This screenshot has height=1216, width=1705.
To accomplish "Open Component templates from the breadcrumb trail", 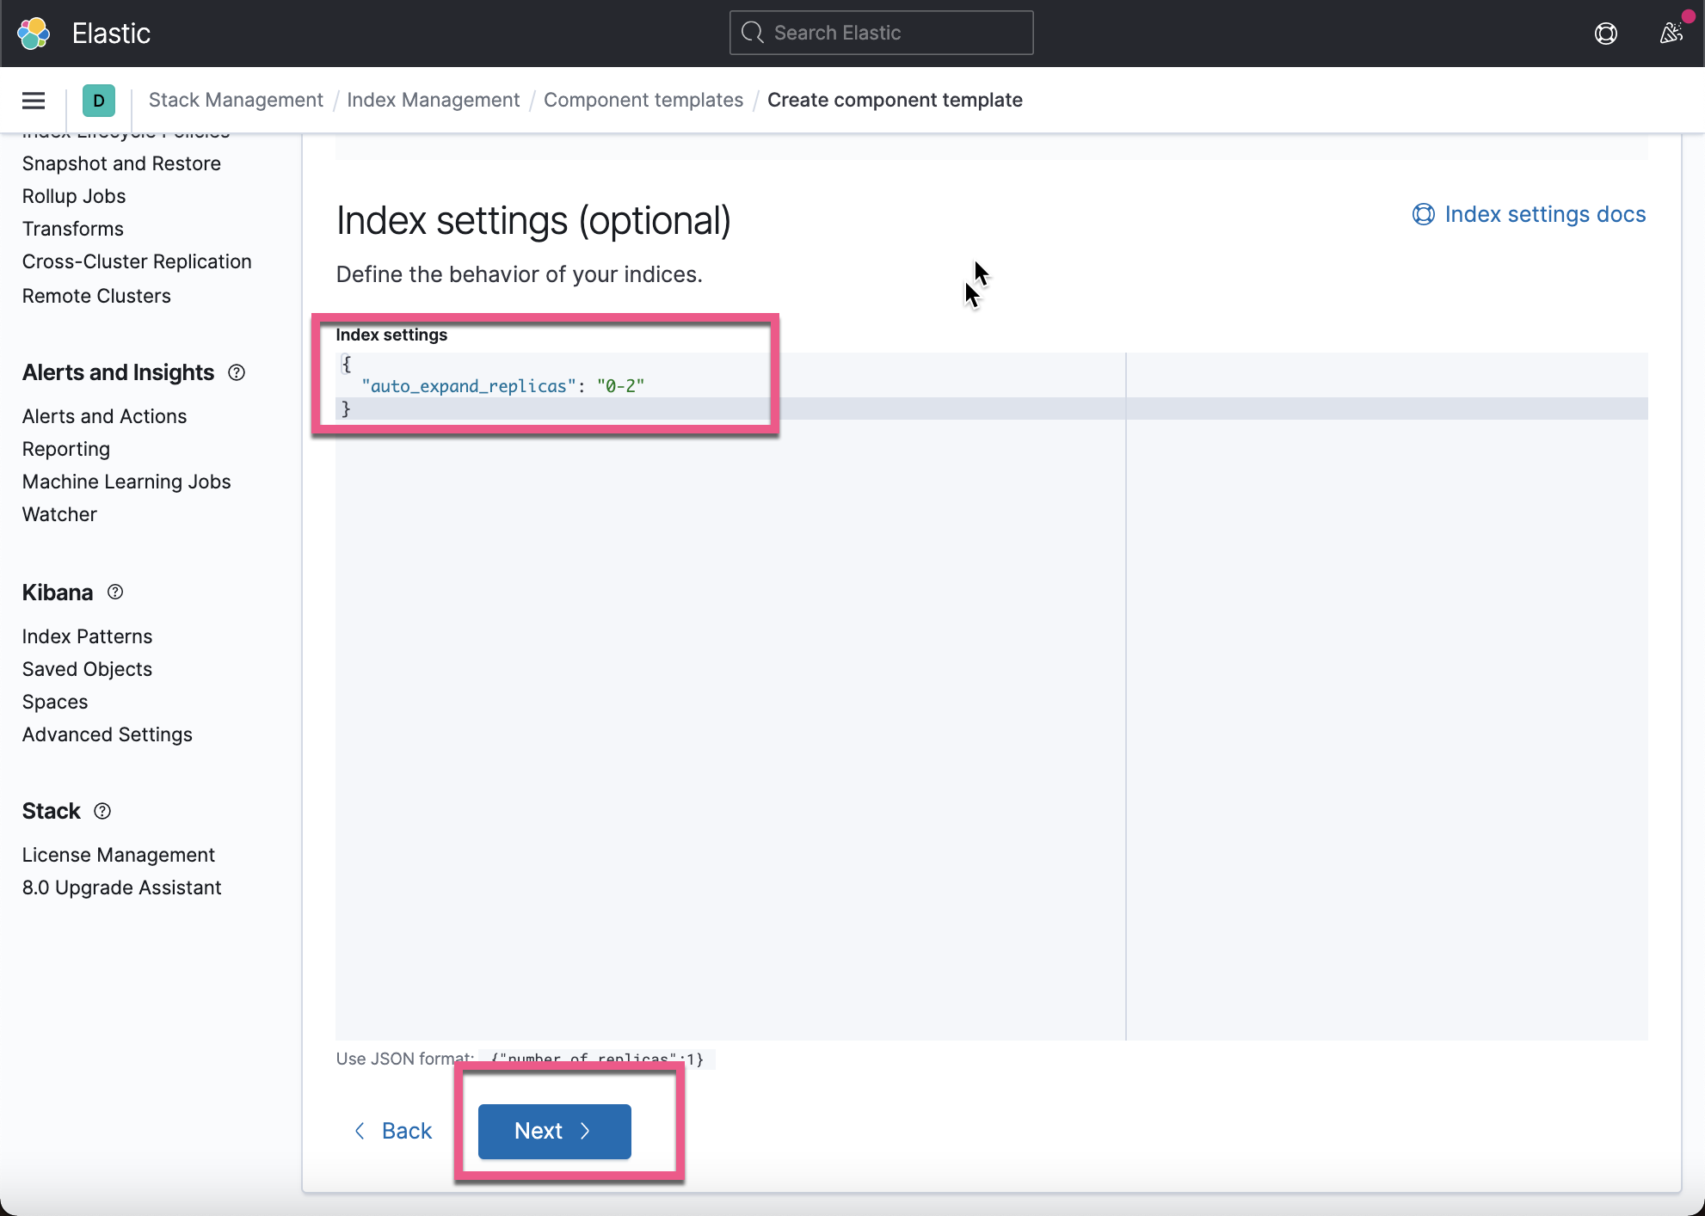I will [643, 100].
